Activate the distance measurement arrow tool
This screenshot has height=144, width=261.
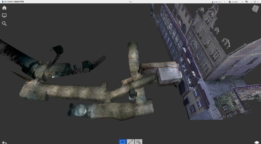tap(130, 142)
